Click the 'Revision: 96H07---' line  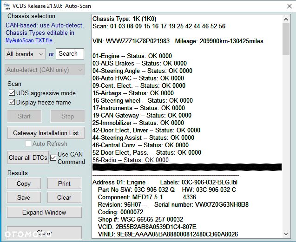coord(173,205)
